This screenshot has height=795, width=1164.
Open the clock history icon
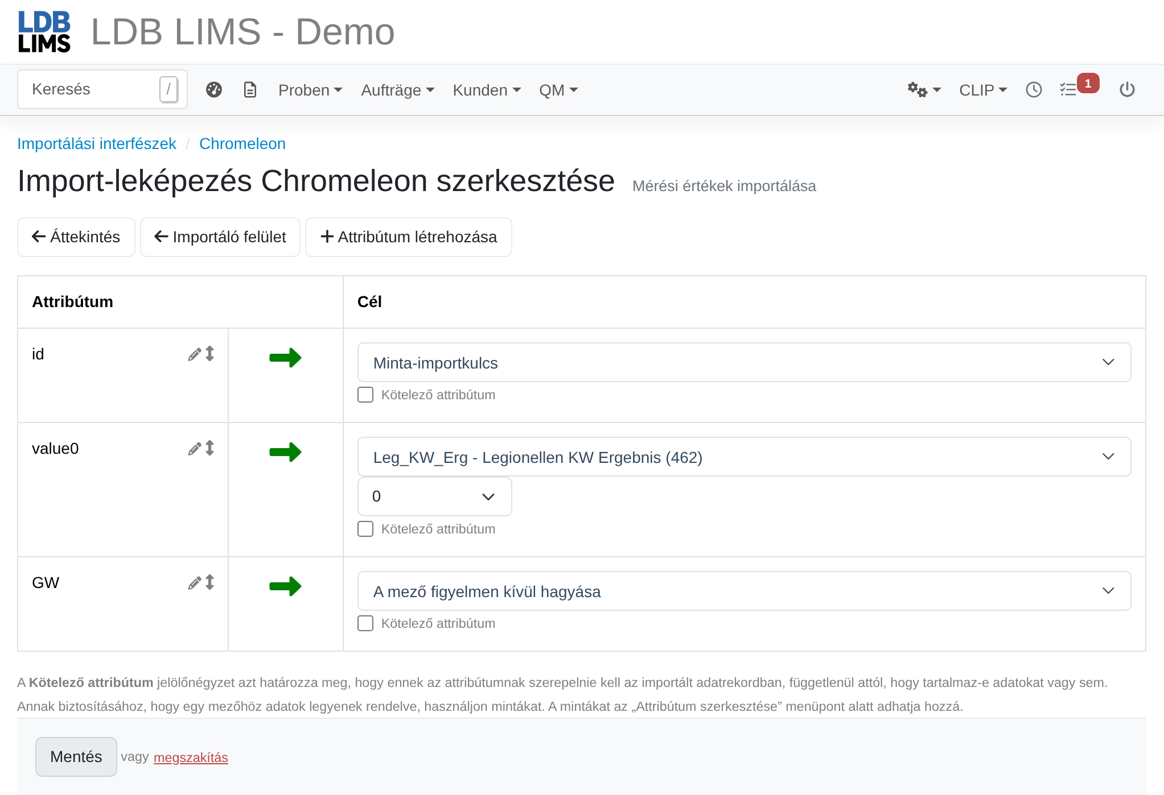click(x=1034, y=90)
